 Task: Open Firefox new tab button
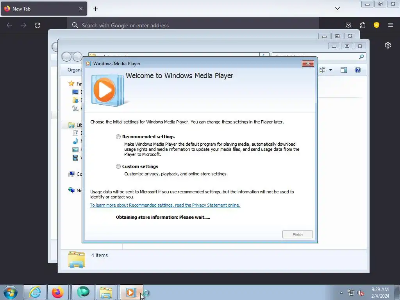pyautogui.click(x=95, y=9)
